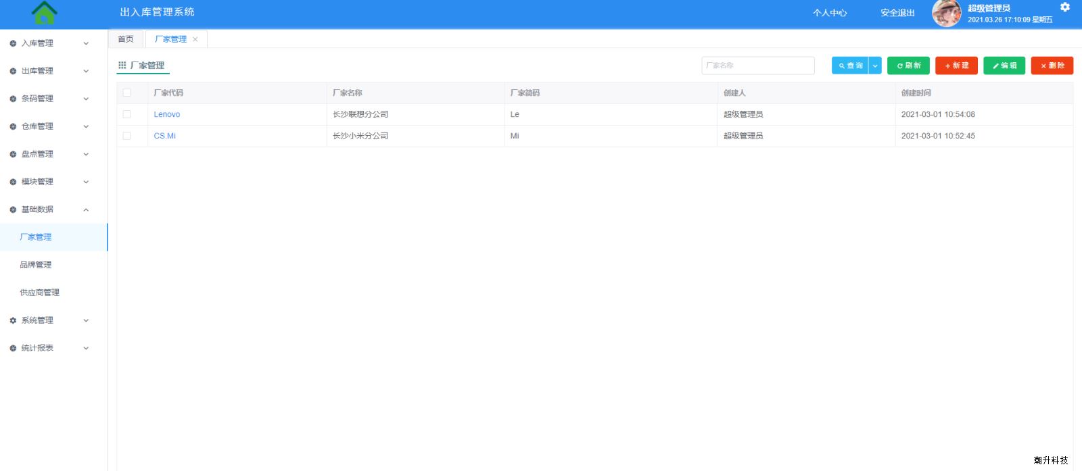Viewport: 1082px width, 471px height.
Task: Focus the 厂家名称 search input field
Action: (758, 66)
